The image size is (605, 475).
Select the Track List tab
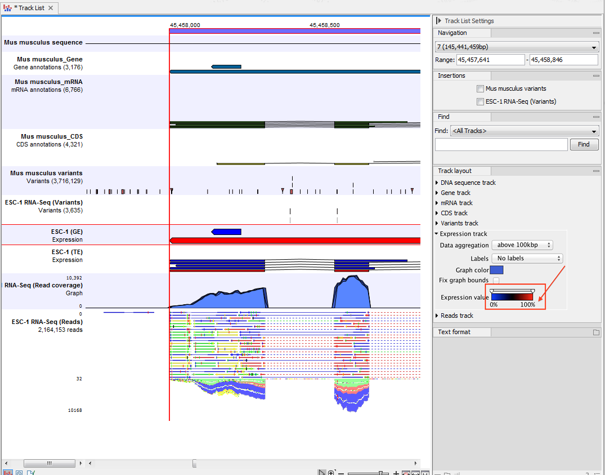(29, 8)
